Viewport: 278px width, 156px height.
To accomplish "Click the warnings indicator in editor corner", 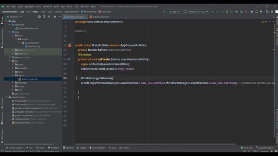I will click(264, 22).
